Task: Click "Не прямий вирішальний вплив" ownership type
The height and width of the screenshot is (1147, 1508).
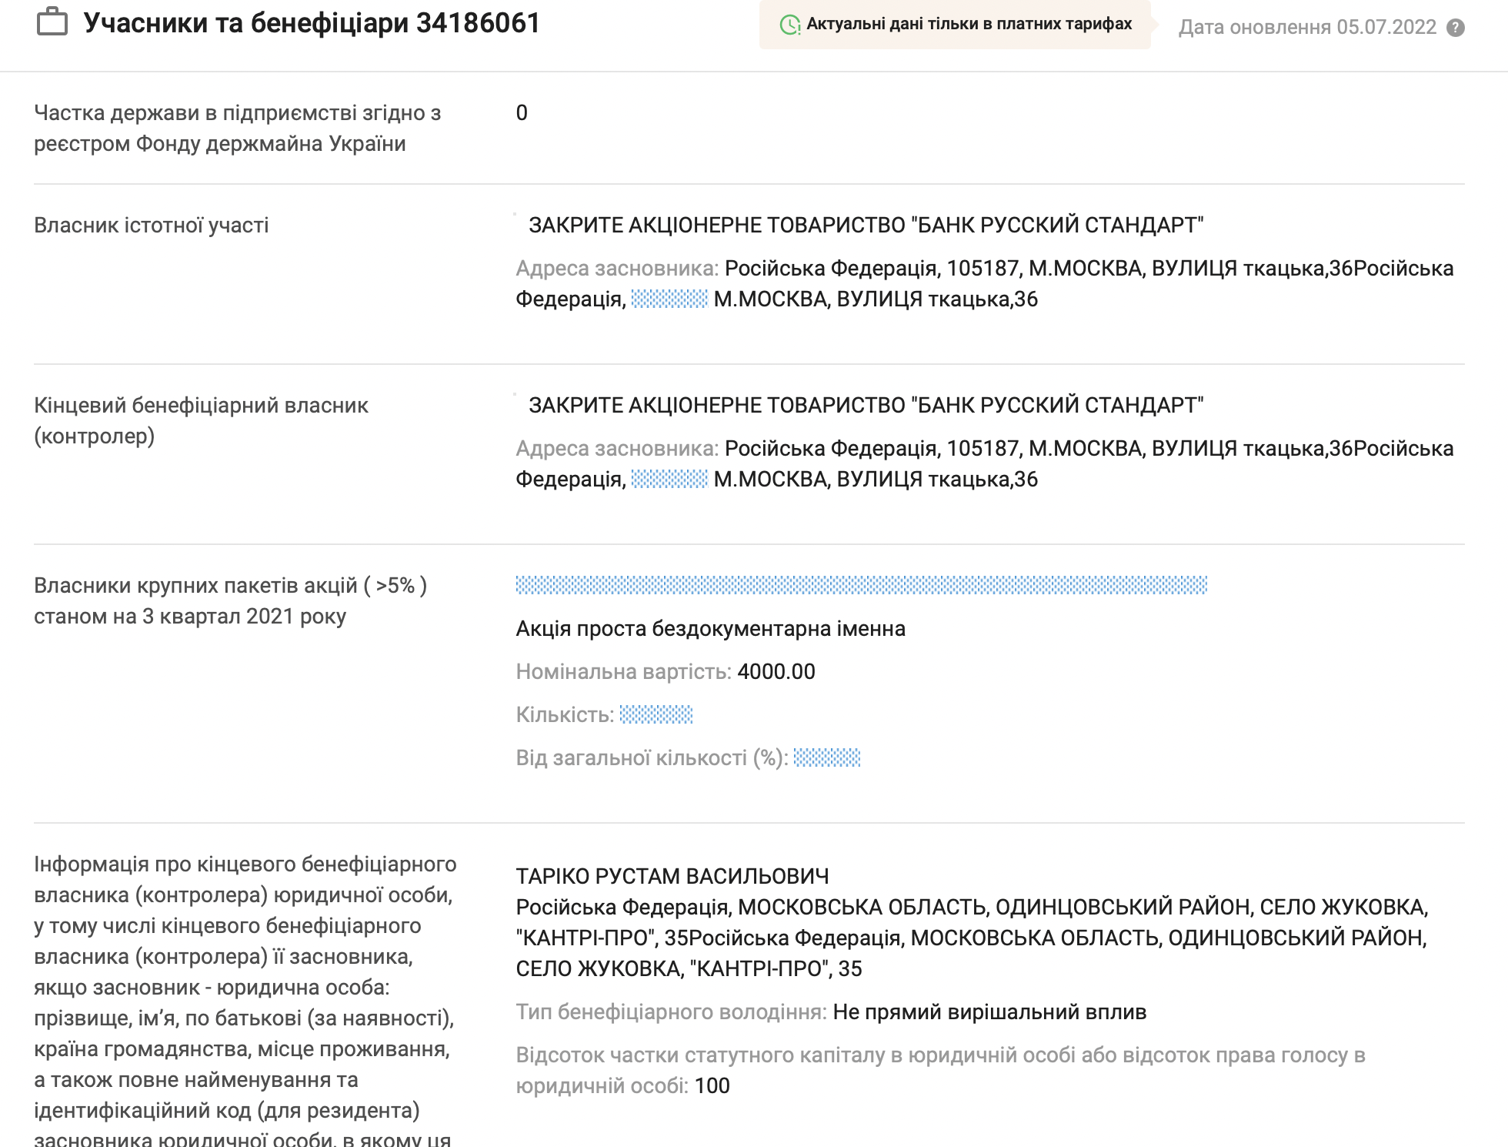Action: coord(989,1012)
